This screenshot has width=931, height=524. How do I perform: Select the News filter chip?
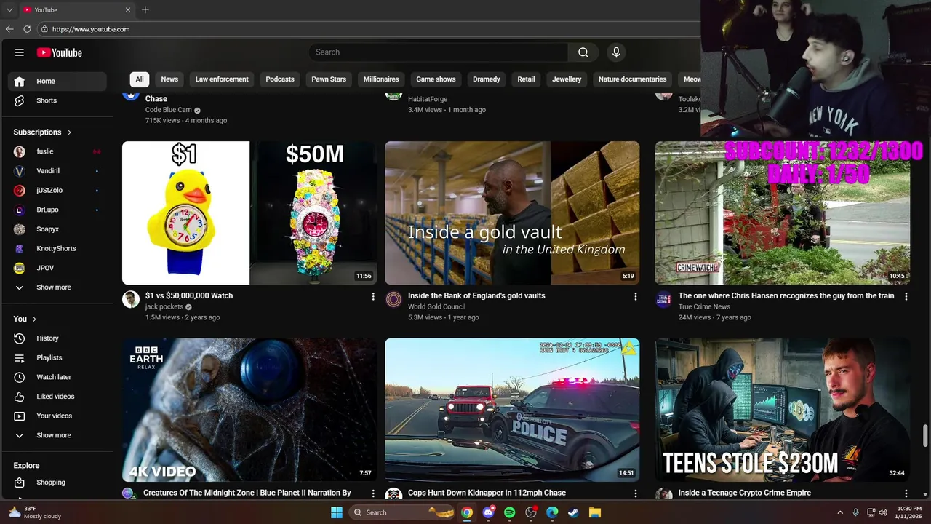pyautogui.click(x=169, y=79)
